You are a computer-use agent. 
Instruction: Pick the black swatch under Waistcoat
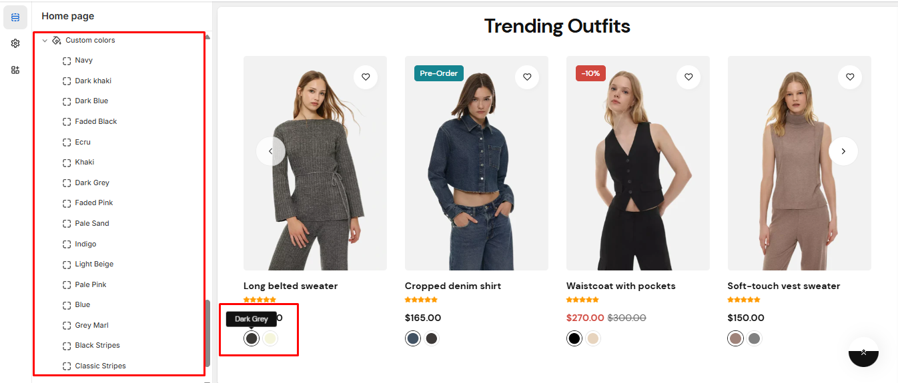click(x=574, y=338)
